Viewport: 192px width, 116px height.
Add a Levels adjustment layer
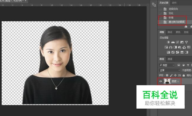[173, 42]
